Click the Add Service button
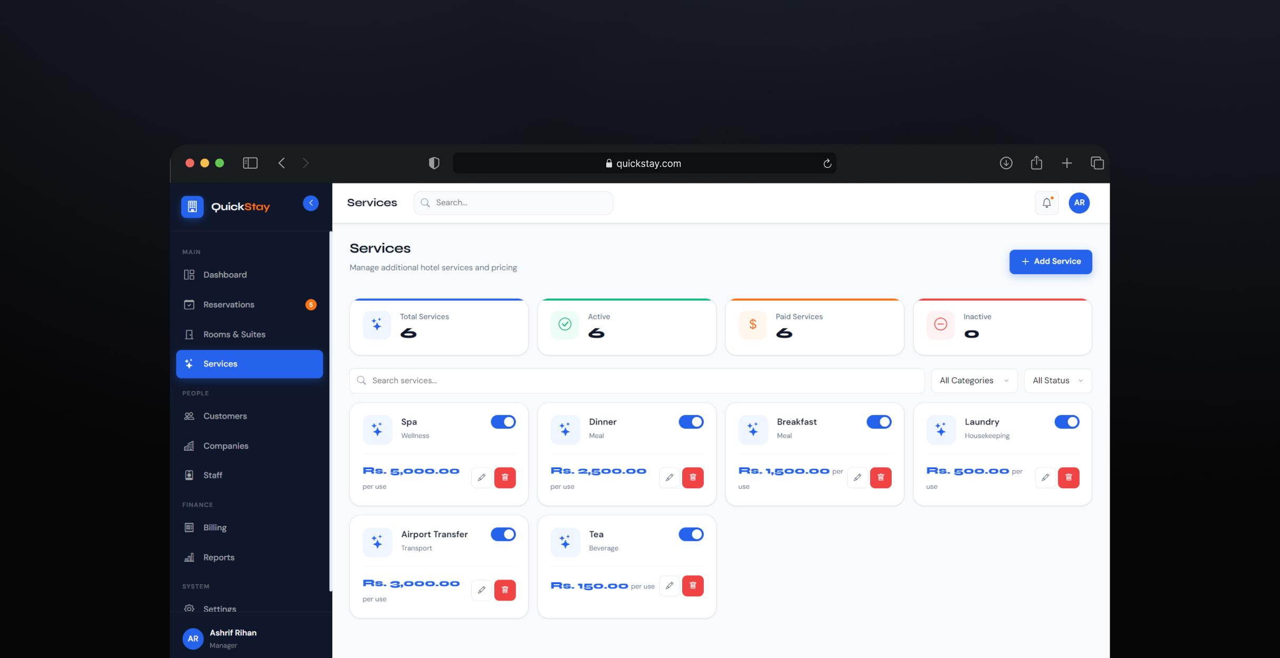This screenshot has width=1280, height=658. [1050, 262]
